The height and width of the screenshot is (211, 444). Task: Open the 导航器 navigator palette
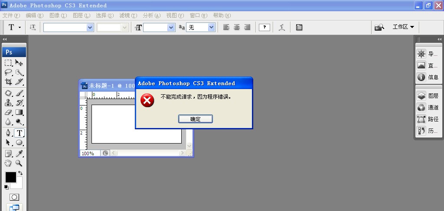point(427,54)
